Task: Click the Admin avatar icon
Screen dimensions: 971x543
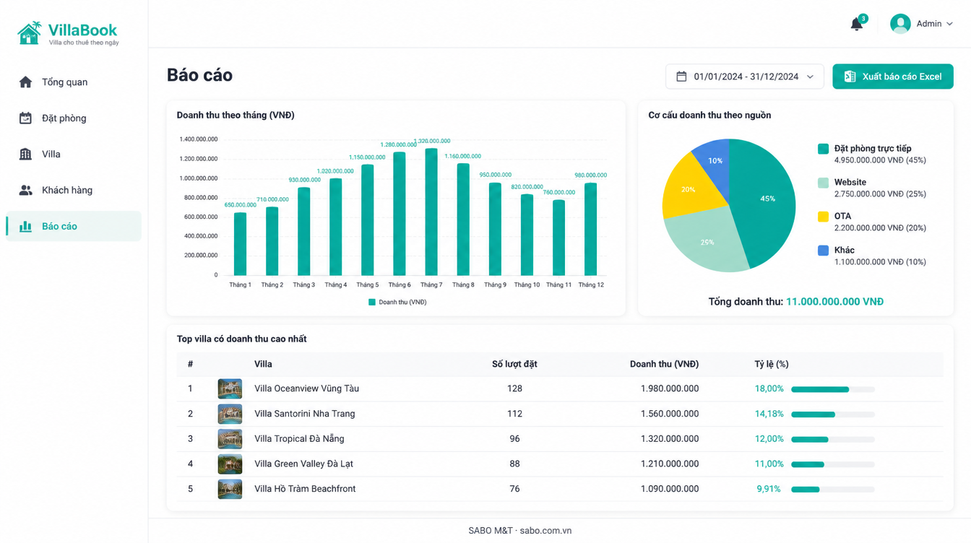Action: coord(900,24)
